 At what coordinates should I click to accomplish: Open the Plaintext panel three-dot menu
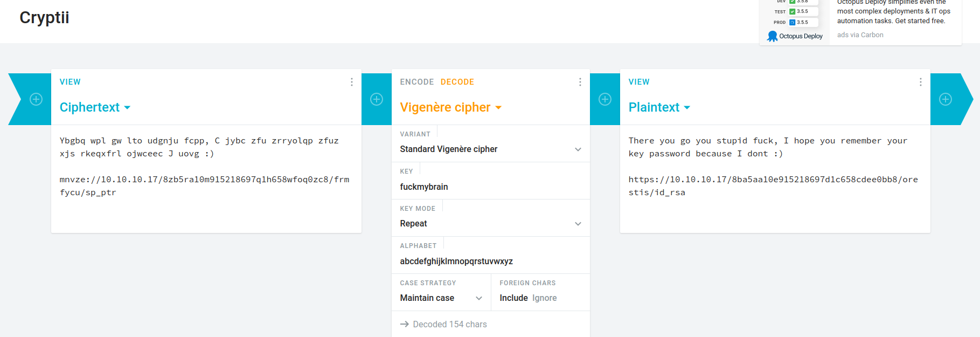click(x=921, y=82)
